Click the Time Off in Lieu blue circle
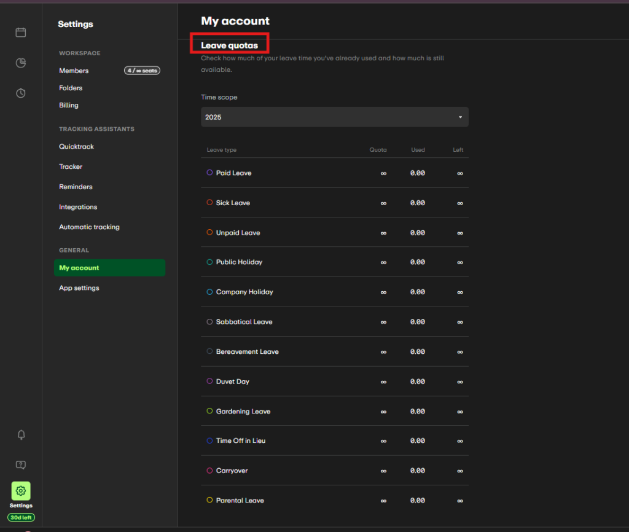Viewport: 629px width, 532px height. coord(209,440)
